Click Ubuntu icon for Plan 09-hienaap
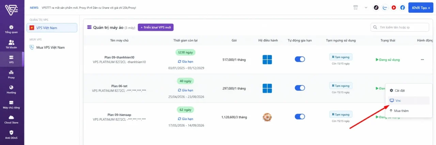Image resolution: width=436 pixels, height=145 pixels. [267, 117]
